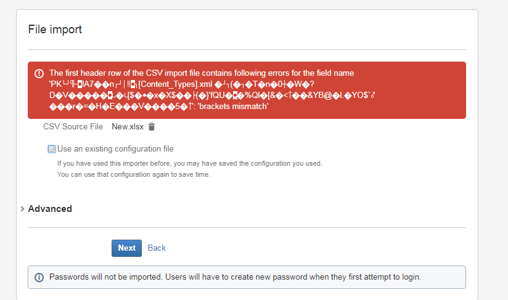
Task: Click 'You can use that configuration again' hint
Action: [134, 174]
